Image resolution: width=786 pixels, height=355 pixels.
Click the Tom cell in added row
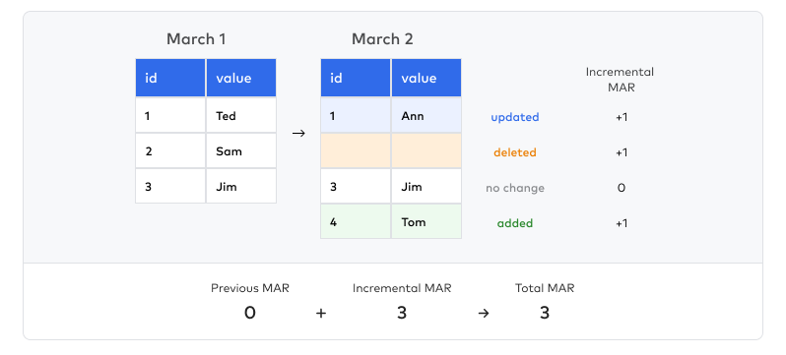[426, 222]
